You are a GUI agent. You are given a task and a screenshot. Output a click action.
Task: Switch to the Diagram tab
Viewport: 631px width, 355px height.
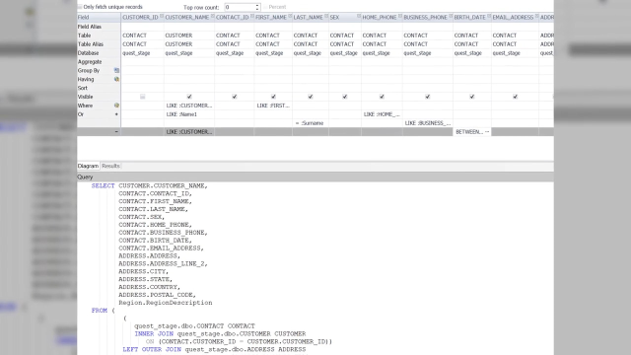click(x=88, y=166)
